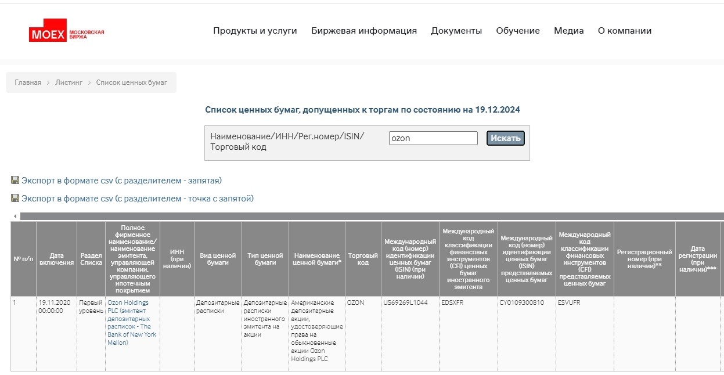Image resolution: width=724 pixels, height=375 pixels.
Task: Click the Дата регистрации column header
Action: pyautogui.click(x=698, y=259)
